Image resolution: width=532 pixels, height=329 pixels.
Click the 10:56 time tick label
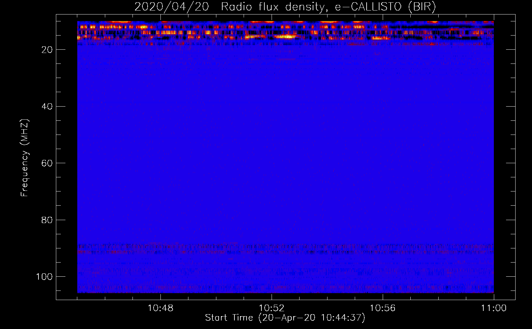tap(383, 308)
